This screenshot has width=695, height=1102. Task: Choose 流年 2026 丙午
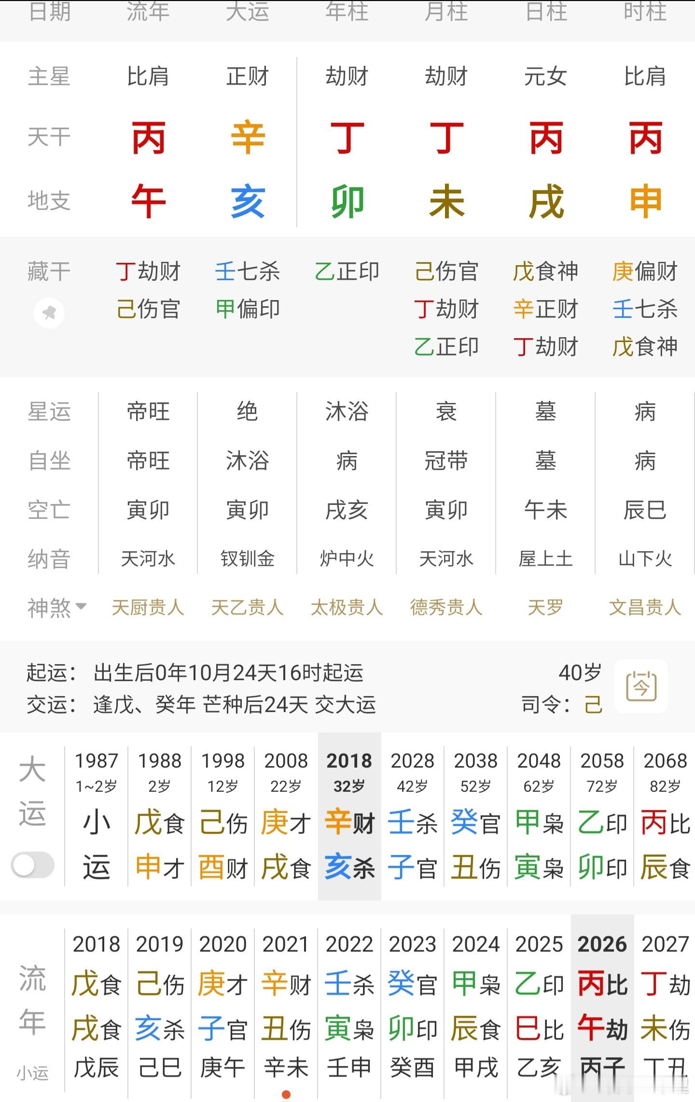pyautogui.click(x=602, y=1009)
